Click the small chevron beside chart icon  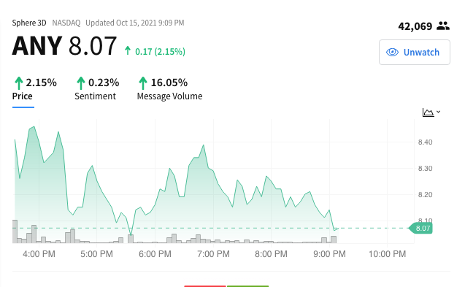438,112
